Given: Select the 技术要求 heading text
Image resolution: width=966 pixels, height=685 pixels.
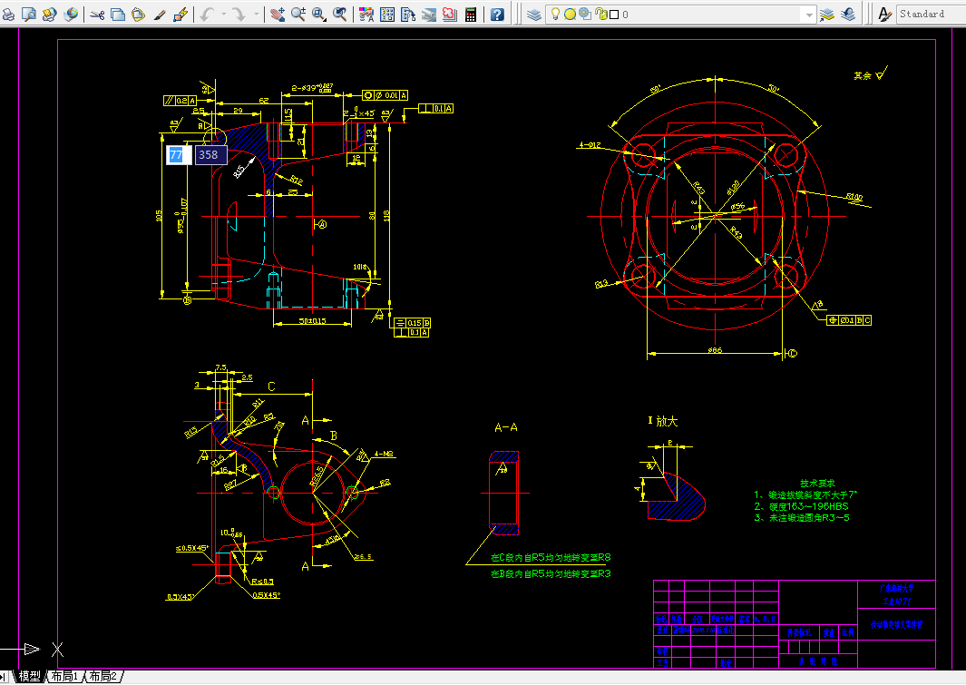Looking at the screenshot, I should point(817,483).
